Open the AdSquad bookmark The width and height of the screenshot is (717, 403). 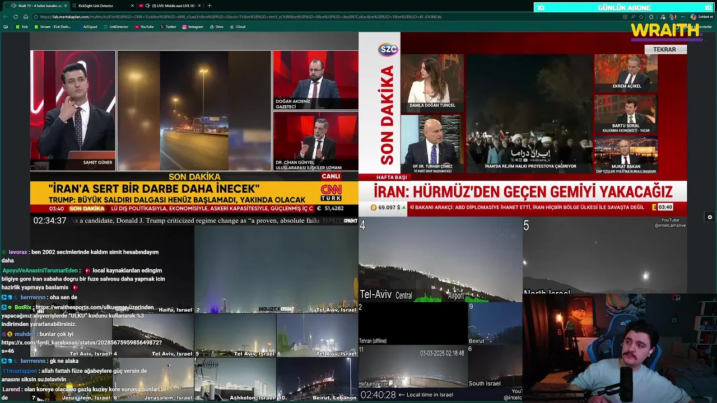pyautogui.click(x=87, y=27)
